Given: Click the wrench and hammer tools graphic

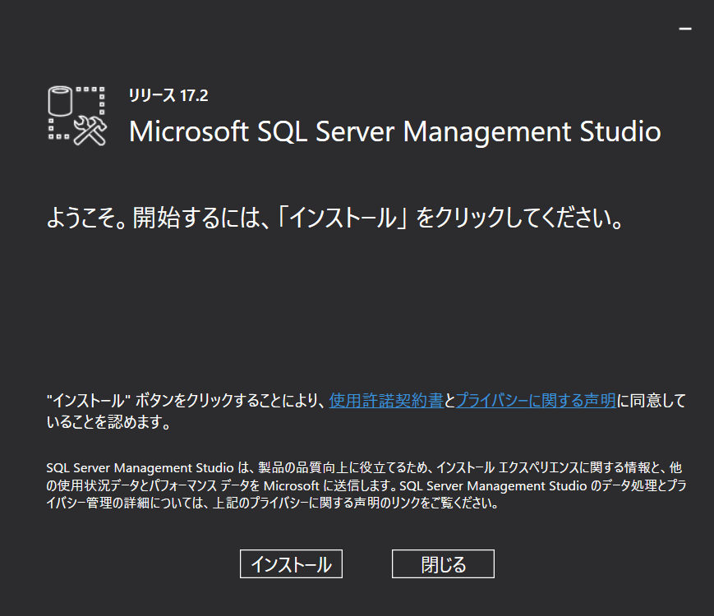Looking at the screenshot, I should [90, 131].
